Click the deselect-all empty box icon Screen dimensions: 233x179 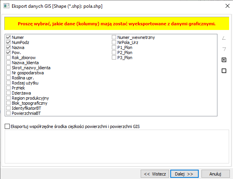click(224, 71)
